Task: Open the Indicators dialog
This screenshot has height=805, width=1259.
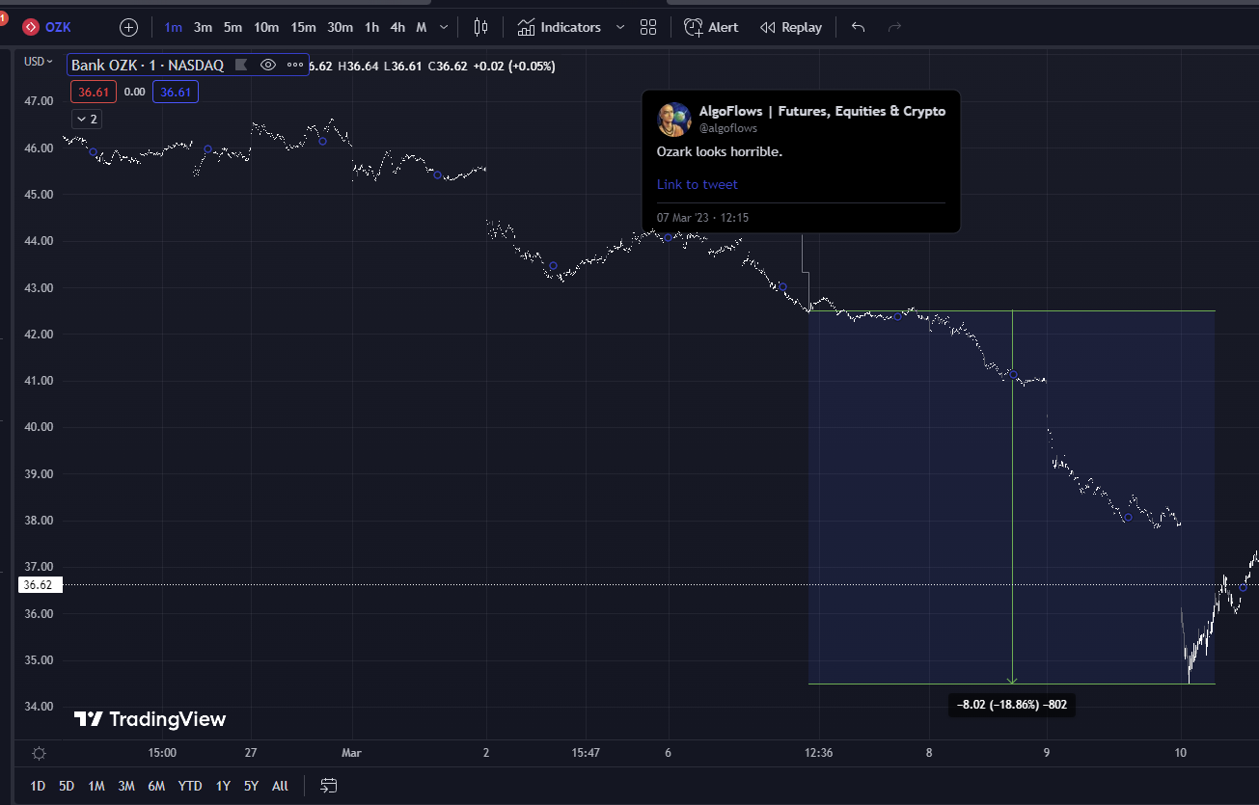Action: 560,27
